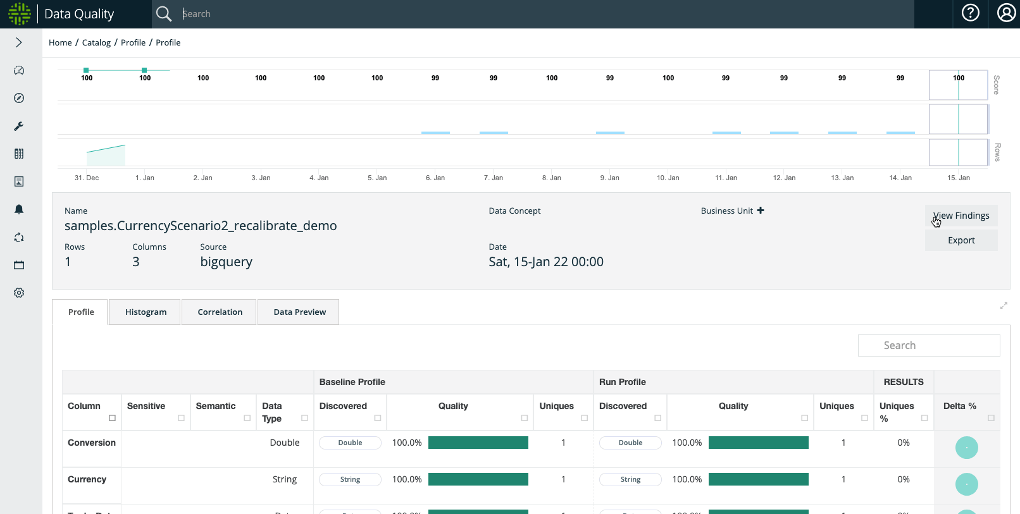Switch to the Histogram tab

(x=146, y=312)
